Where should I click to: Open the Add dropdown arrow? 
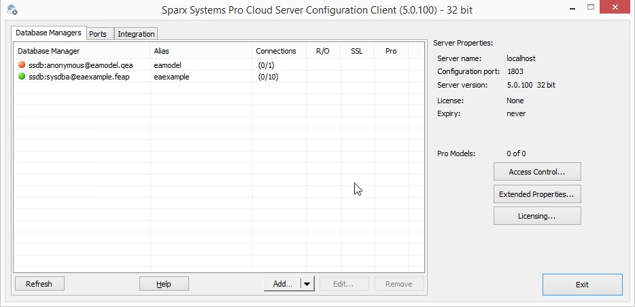click(x=307, y=284)
